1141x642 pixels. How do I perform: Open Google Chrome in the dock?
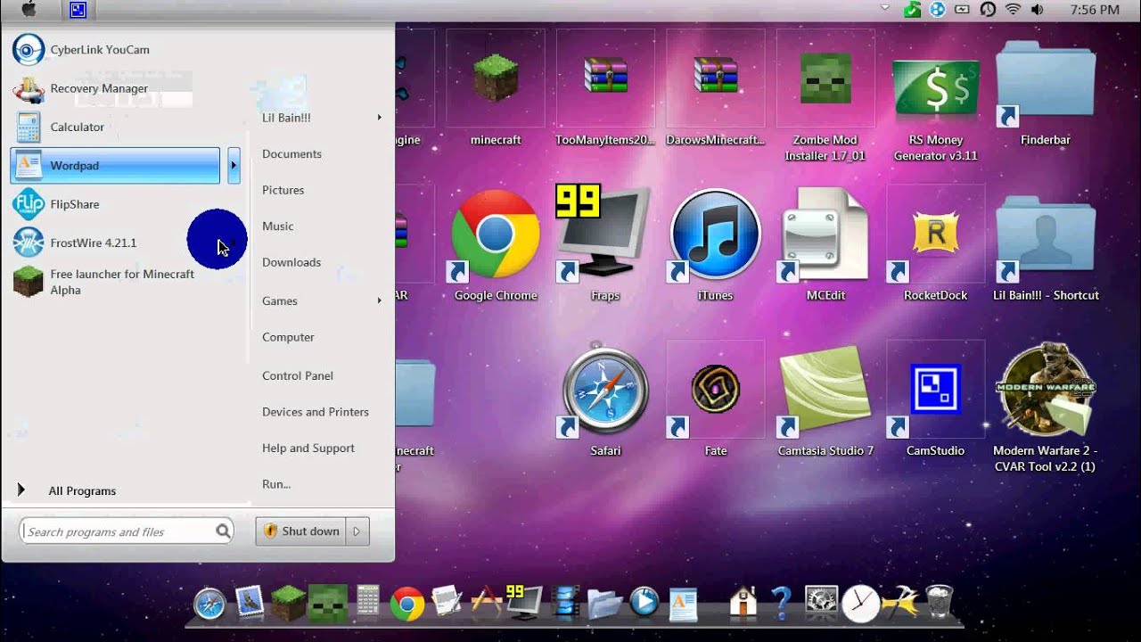pyautogui.click(x=407, y=605)
